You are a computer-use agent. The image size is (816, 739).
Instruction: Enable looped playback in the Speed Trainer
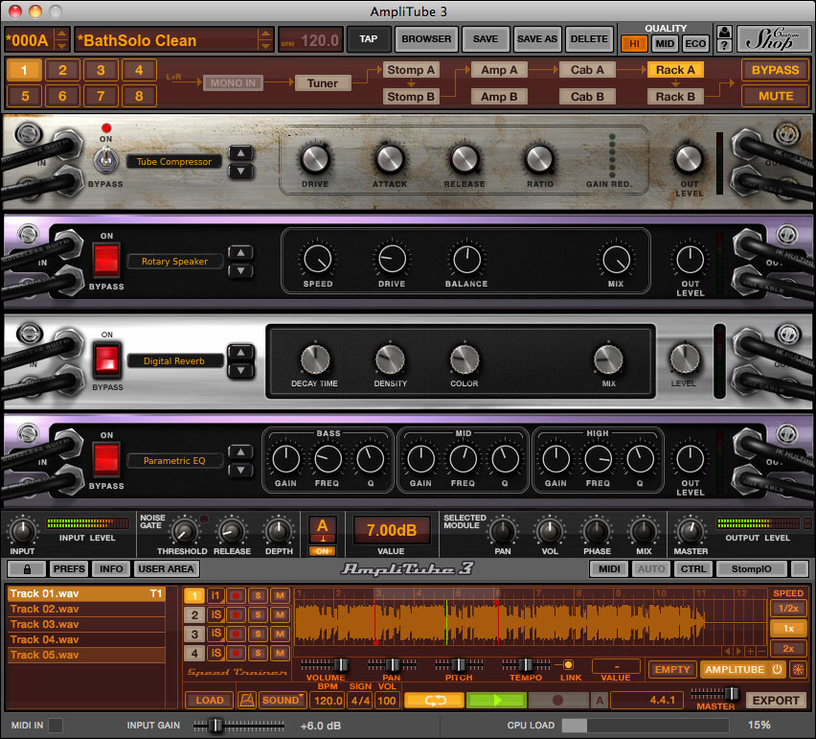point(433,701)
